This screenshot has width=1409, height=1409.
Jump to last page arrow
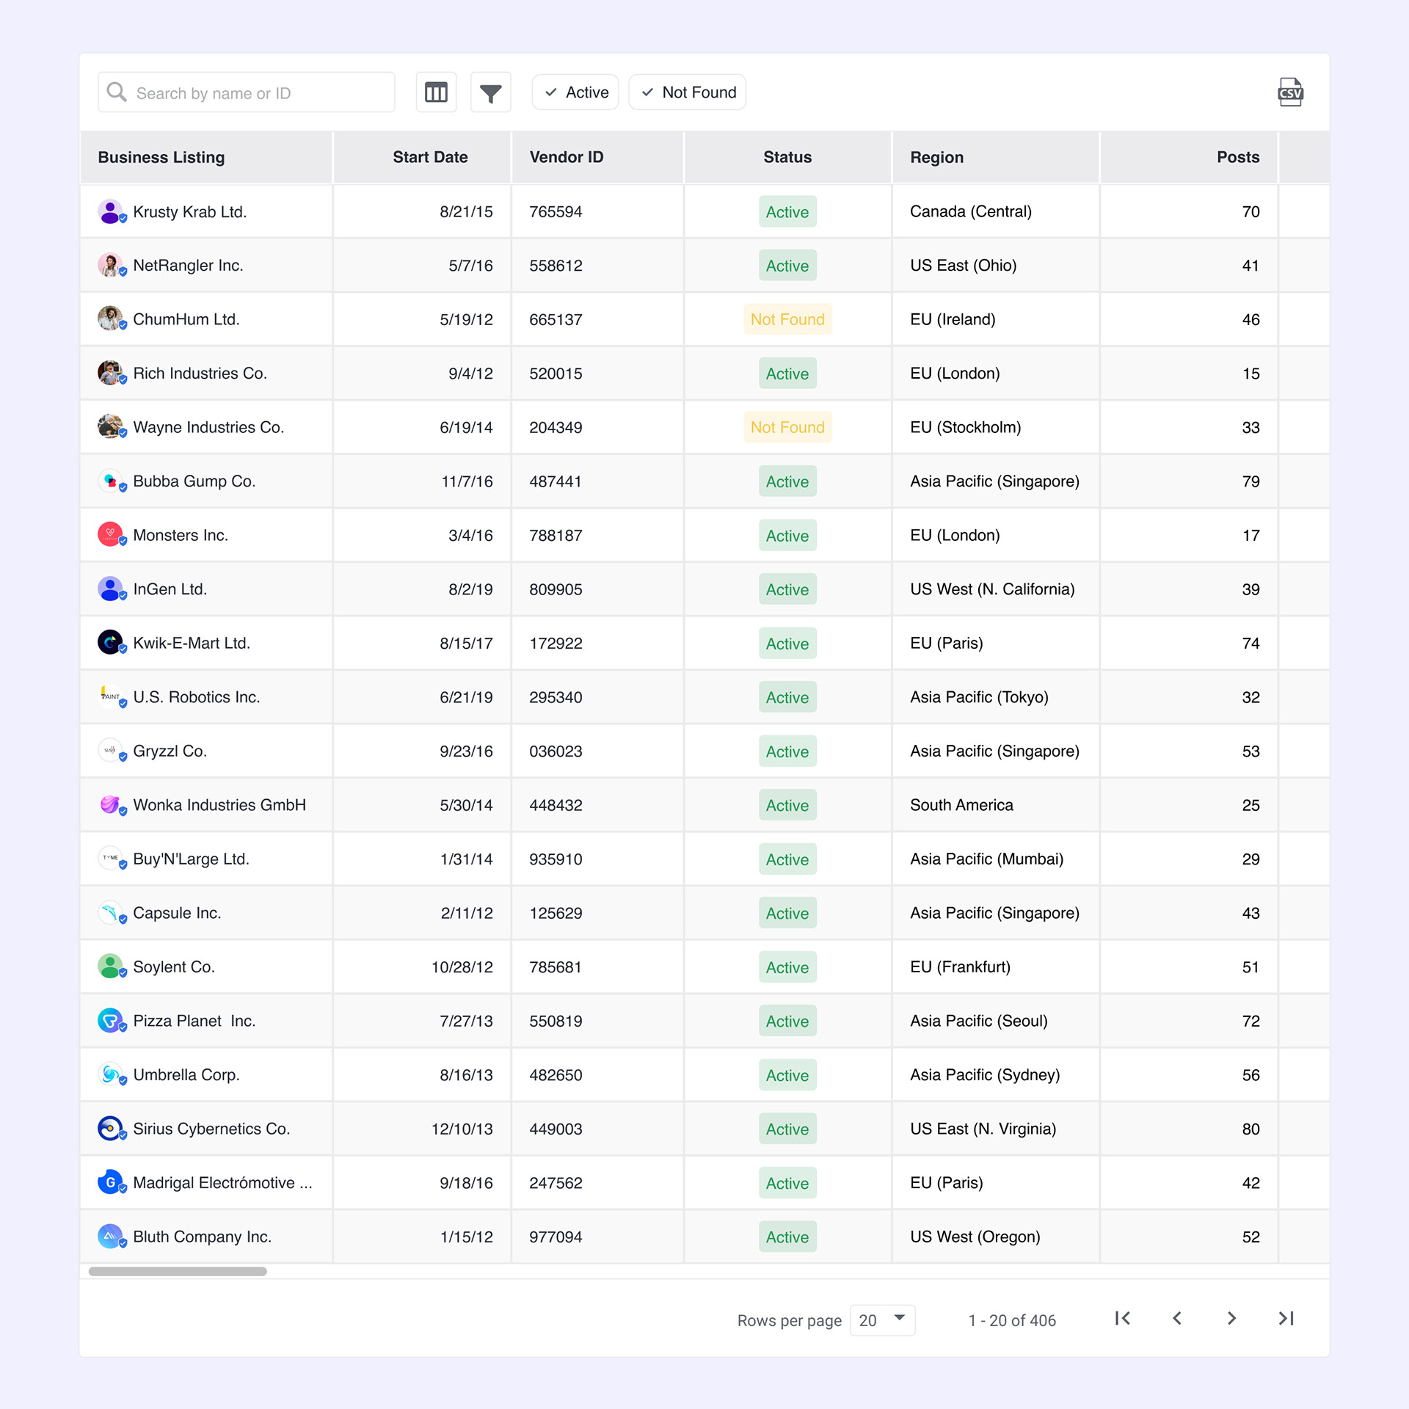pyautogui.click(x=1286, y=1319)
